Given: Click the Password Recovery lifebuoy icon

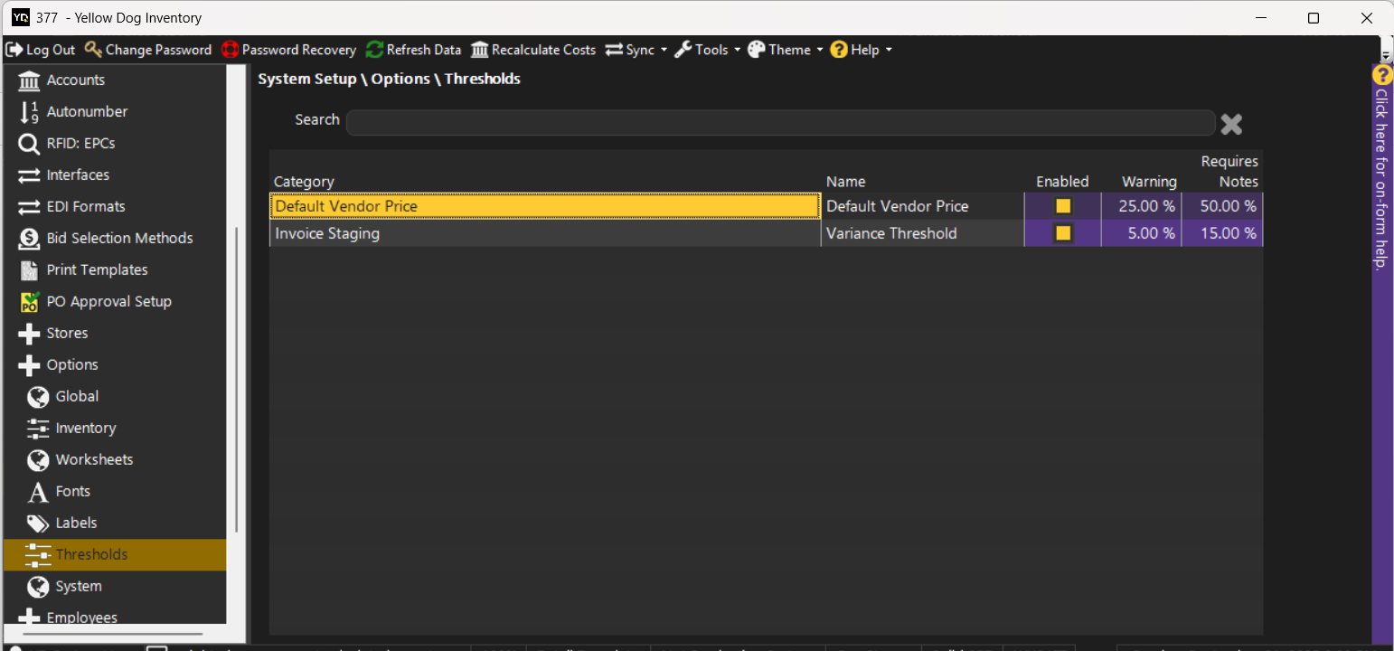Looking at the screenshot, I should point(230,50).
